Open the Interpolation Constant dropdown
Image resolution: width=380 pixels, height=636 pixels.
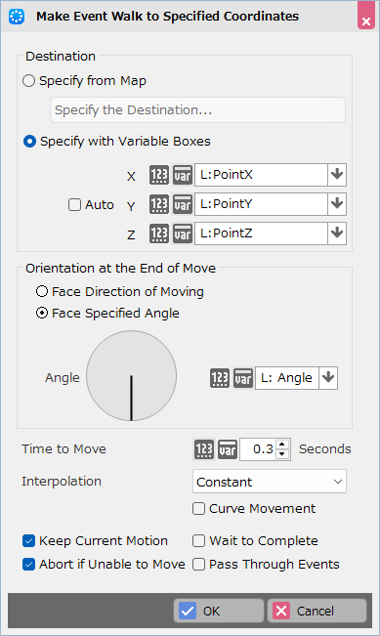tap(270, 482)
